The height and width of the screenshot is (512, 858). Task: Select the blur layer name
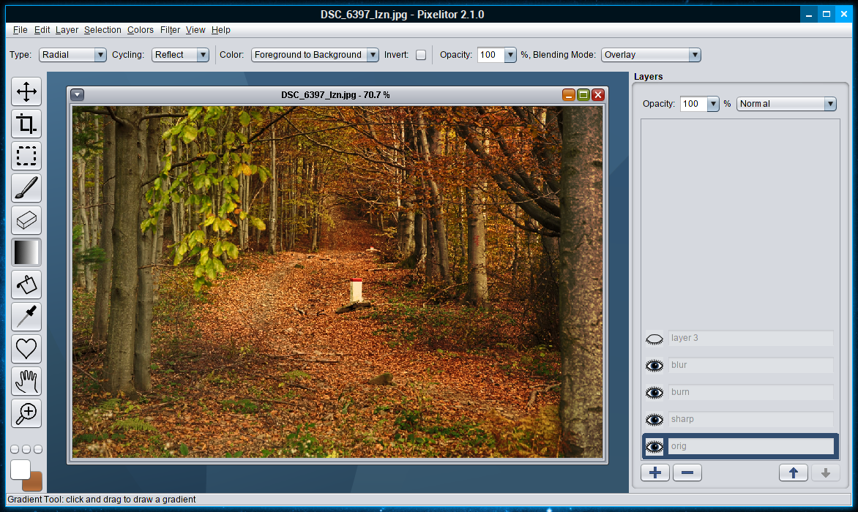pos(751,365)
